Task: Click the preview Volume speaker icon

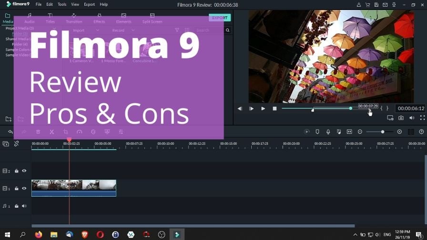Action: [412, 118]
